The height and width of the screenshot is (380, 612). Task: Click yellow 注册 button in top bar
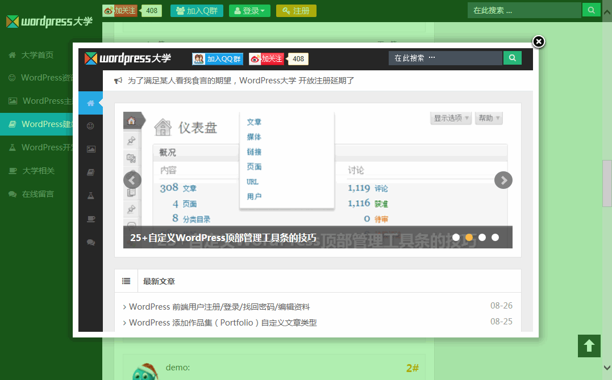click(x=296, y=11)
